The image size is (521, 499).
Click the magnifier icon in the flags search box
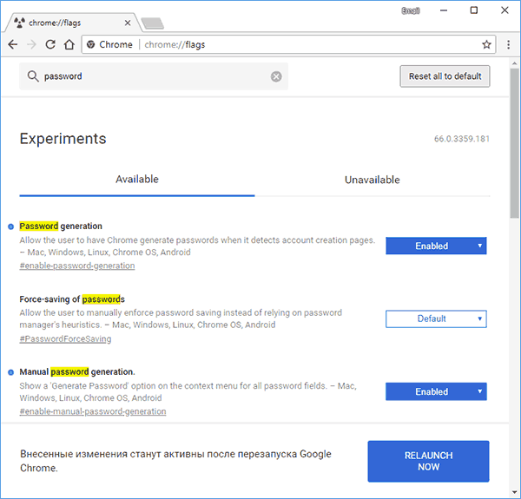coord(33,76)
